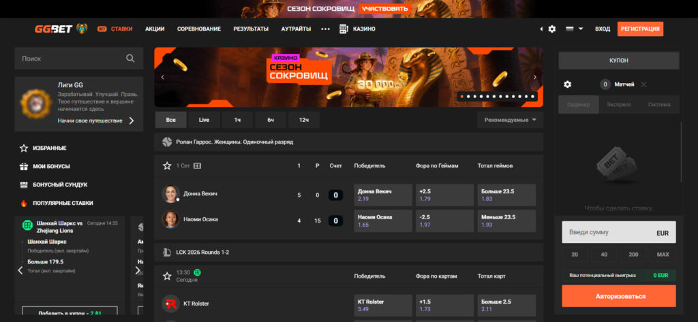Click the ВХОД login link

click(x=603, y=29)
